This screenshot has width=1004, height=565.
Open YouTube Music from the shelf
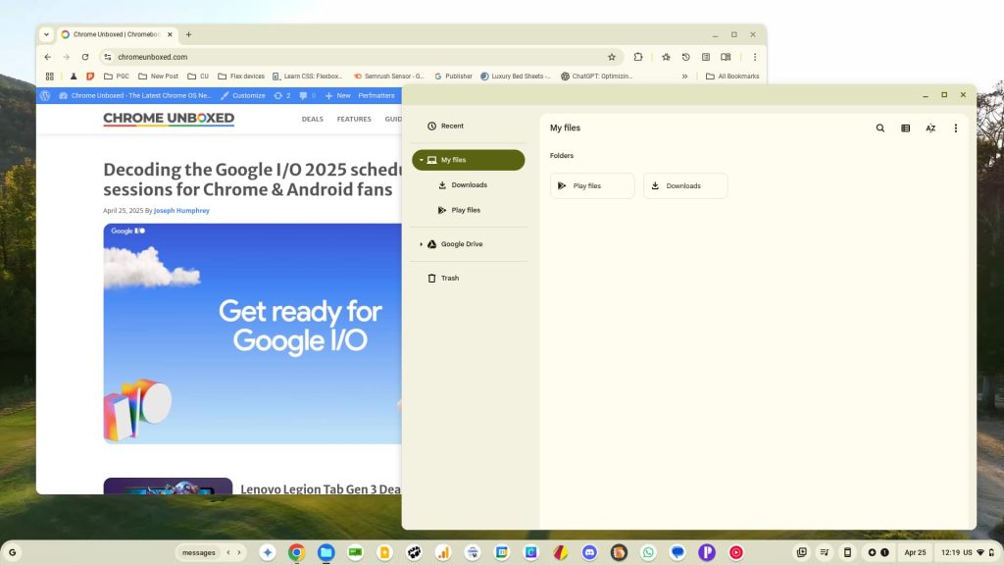(x=736, y=552)
